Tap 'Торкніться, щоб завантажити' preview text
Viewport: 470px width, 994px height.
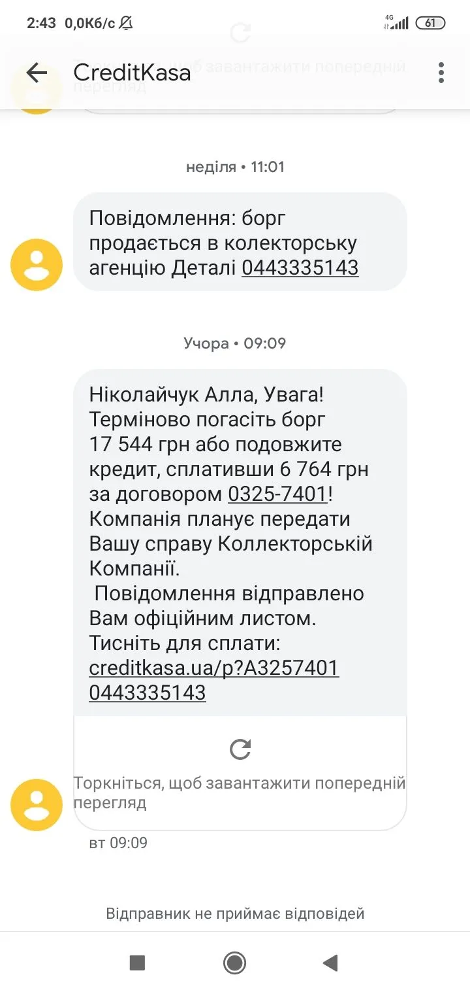(x=239, y=793)
